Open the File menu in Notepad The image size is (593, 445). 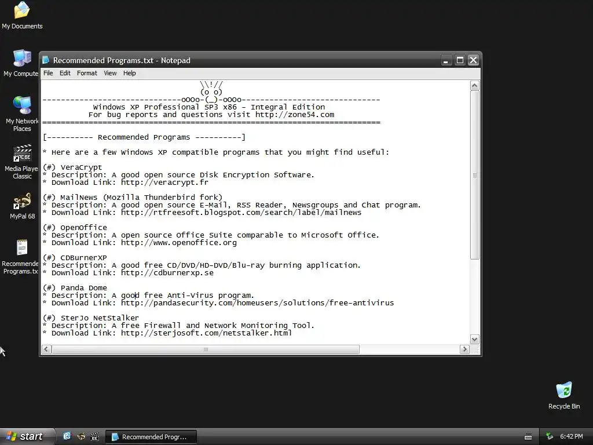[x=48, y=73]
